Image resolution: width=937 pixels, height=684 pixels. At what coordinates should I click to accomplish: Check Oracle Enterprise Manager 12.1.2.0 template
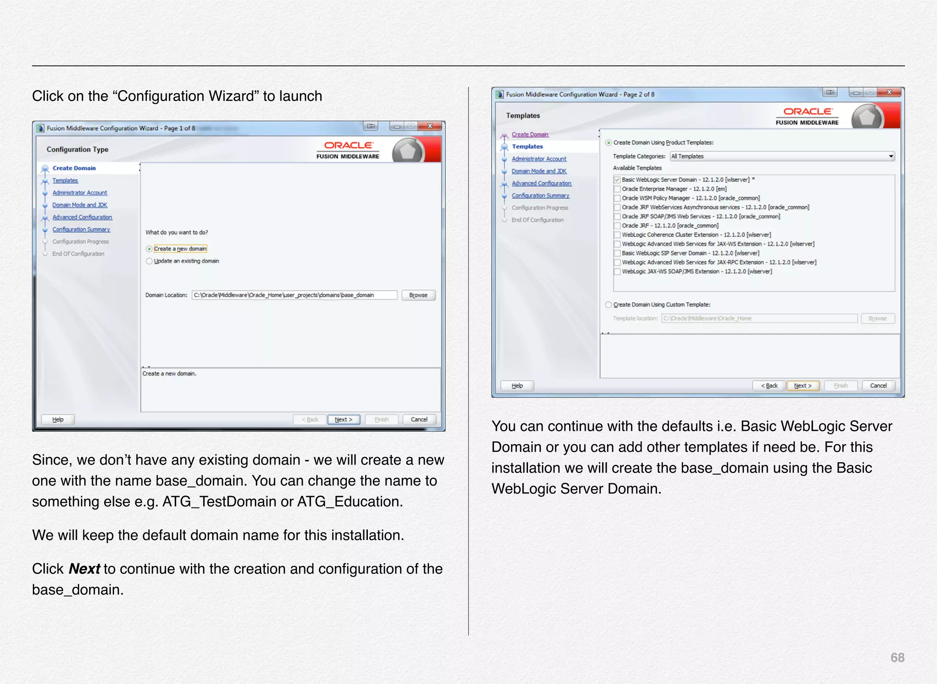(617, 189)
